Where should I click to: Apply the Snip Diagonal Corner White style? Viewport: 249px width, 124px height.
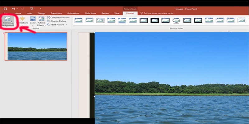pos(231,20)
